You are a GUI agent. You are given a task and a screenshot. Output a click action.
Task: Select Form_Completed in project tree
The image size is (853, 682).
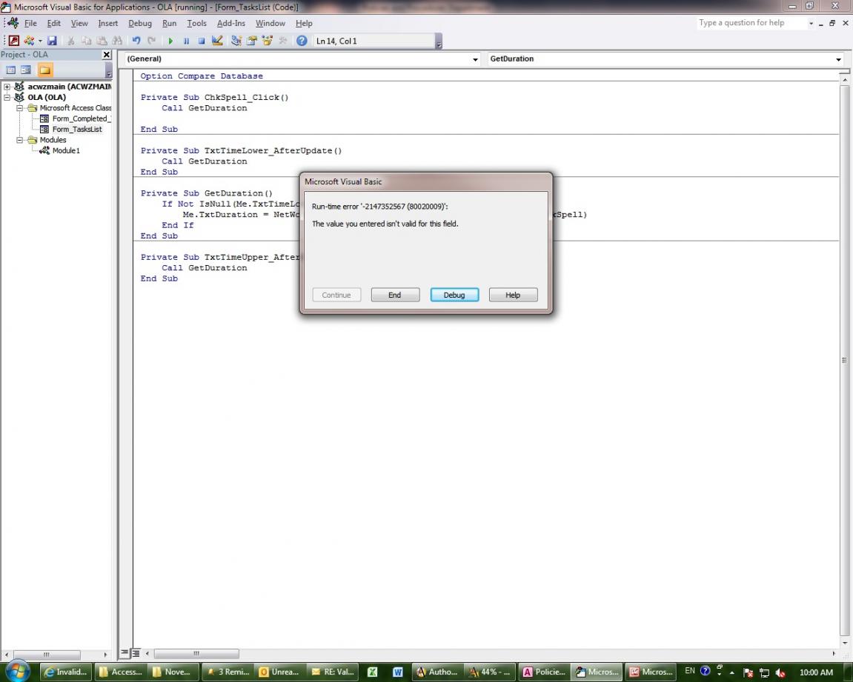point(81,118)
